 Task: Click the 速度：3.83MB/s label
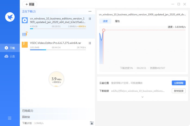[x=177, y=27]
